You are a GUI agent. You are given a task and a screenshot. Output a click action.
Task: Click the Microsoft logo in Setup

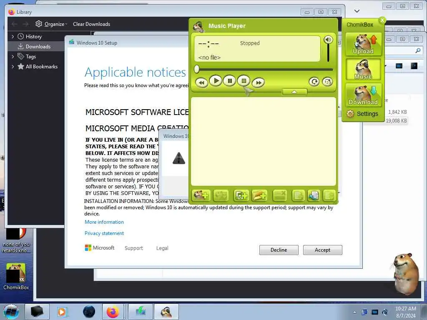[100, 248]
